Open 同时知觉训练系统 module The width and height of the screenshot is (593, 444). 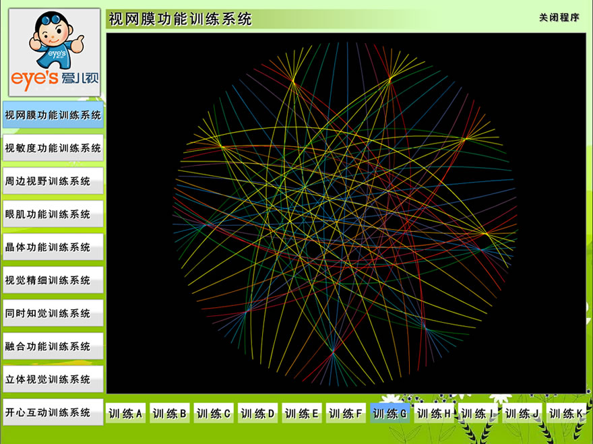(53, 313)
